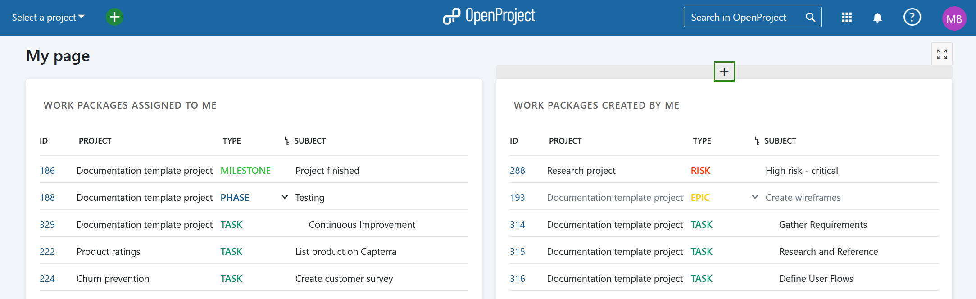Open work package 186 link
Image resolution: width=976 pixels, height=299 pixels.
tap(47, 171)
